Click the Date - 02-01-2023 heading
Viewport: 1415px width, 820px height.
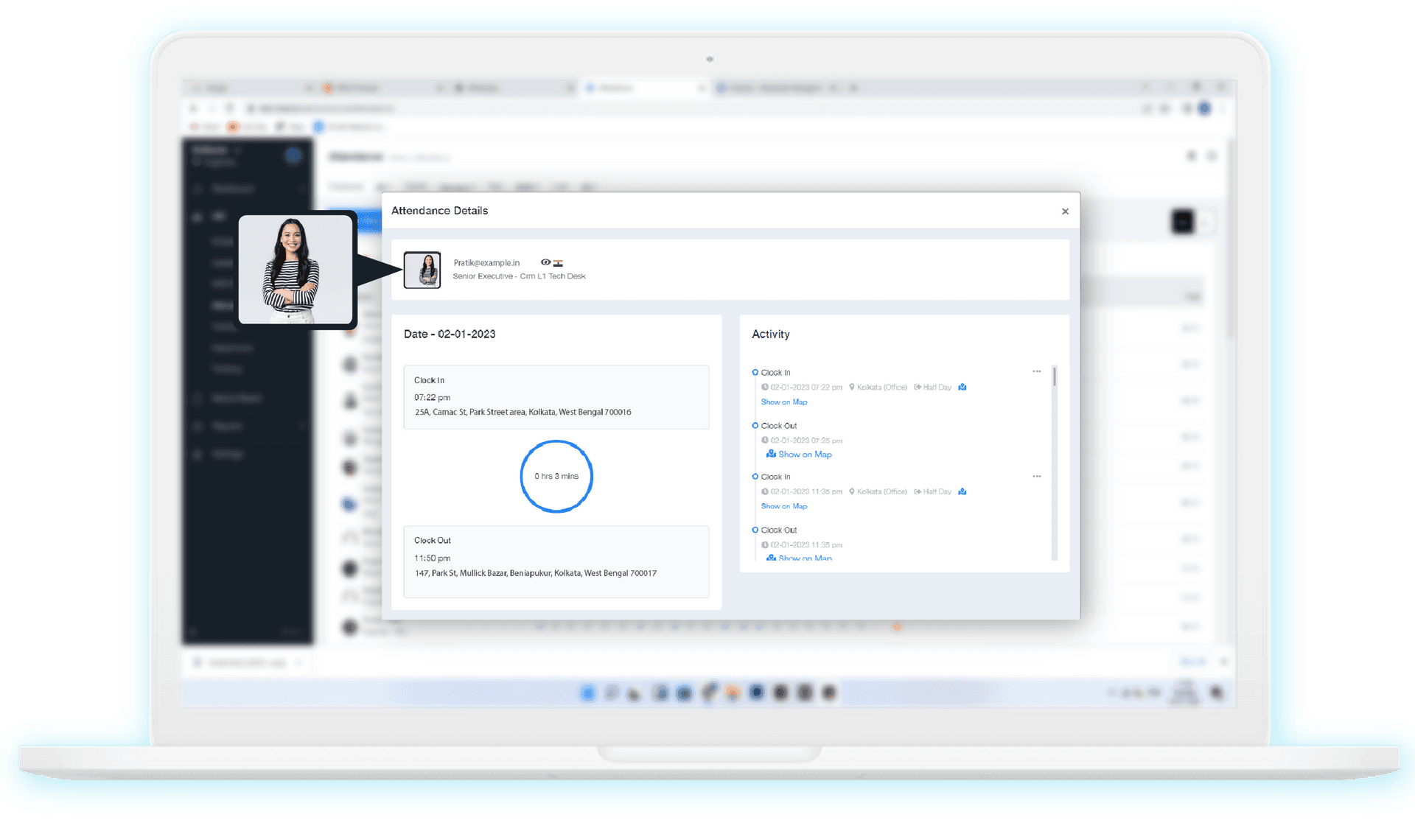(450, 334)
